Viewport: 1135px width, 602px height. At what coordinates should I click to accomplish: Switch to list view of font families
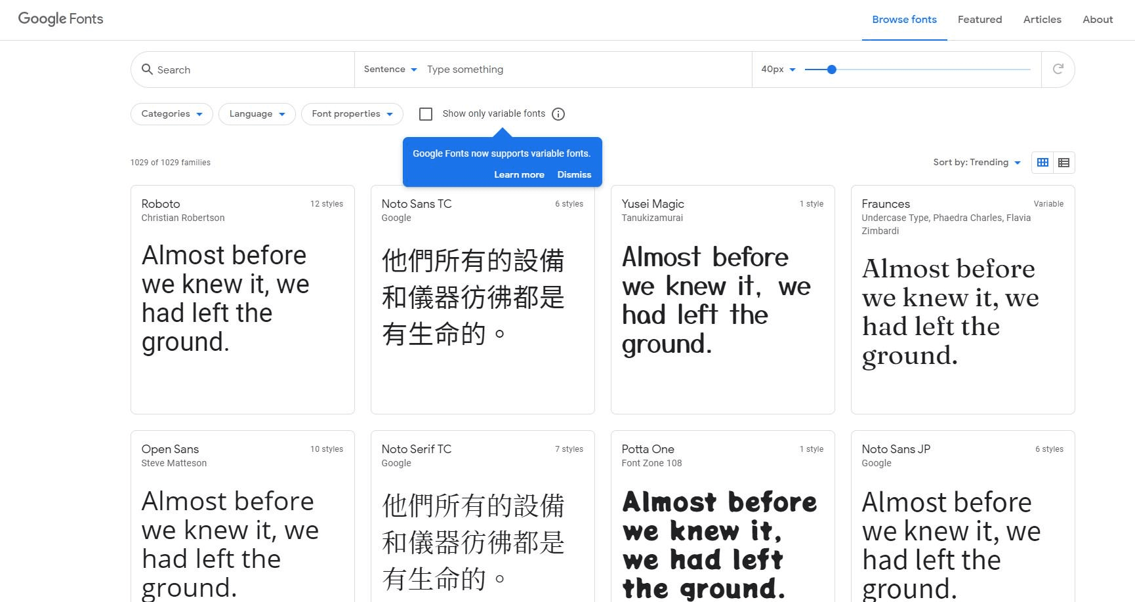point(1063,162)
